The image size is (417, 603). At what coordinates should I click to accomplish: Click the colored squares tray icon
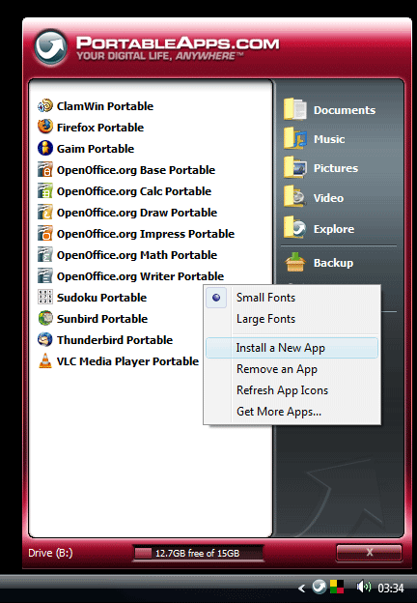click(x=337, y=587)
